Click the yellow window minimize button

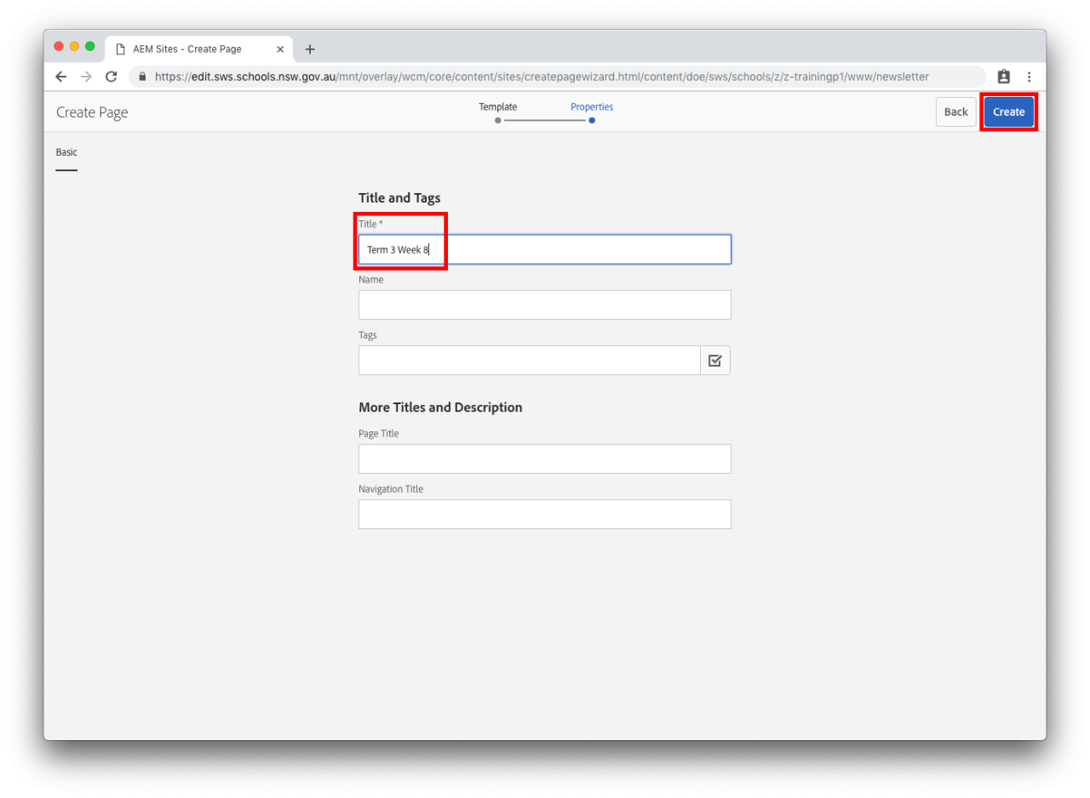[75, 46]
